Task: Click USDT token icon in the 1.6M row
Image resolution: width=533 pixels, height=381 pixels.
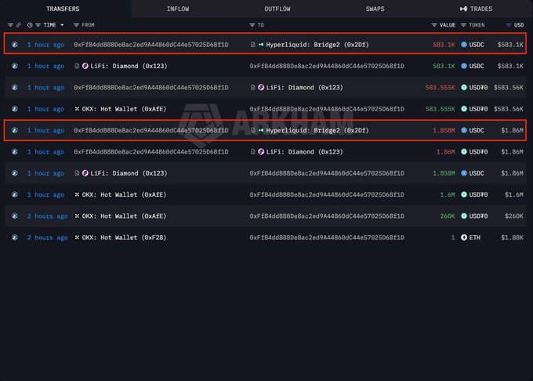Action: pyautogui.click(x=464, y=194)
